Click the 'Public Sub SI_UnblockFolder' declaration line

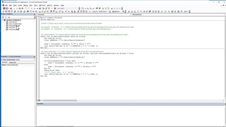[x=87, y=53]
